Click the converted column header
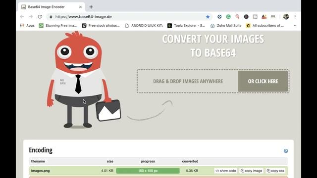Viewport: 317px width, 178px height. coord(190,161)
